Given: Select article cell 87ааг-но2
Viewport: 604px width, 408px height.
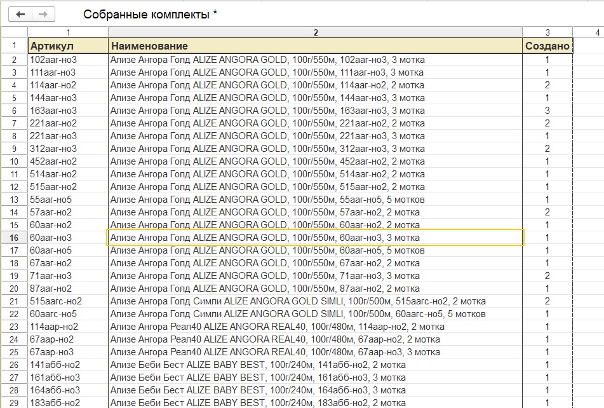Looking at the screenshot, I should pos(68,289).
